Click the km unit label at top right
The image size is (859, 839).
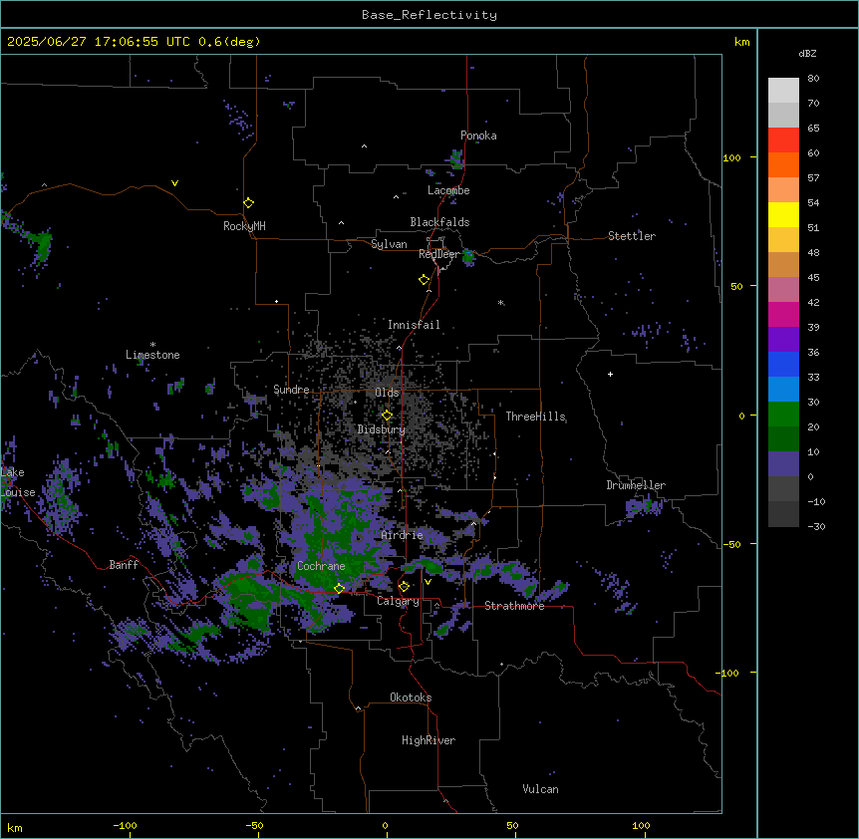coord(742,42)
